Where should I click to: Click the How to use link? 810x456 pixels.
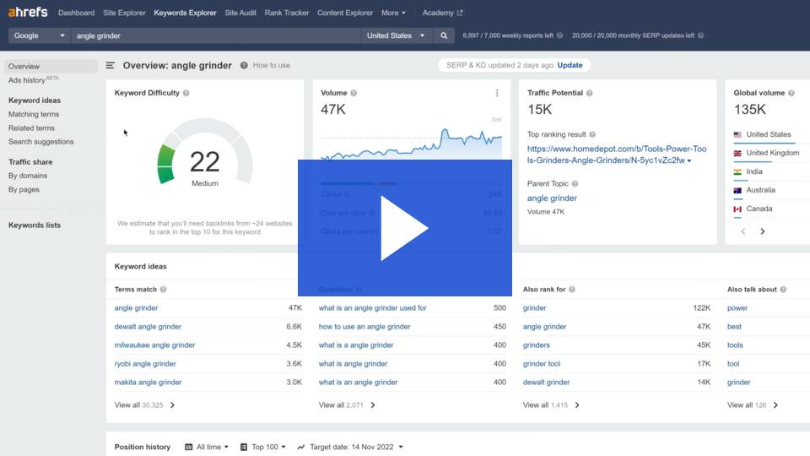tap(271, 65)
